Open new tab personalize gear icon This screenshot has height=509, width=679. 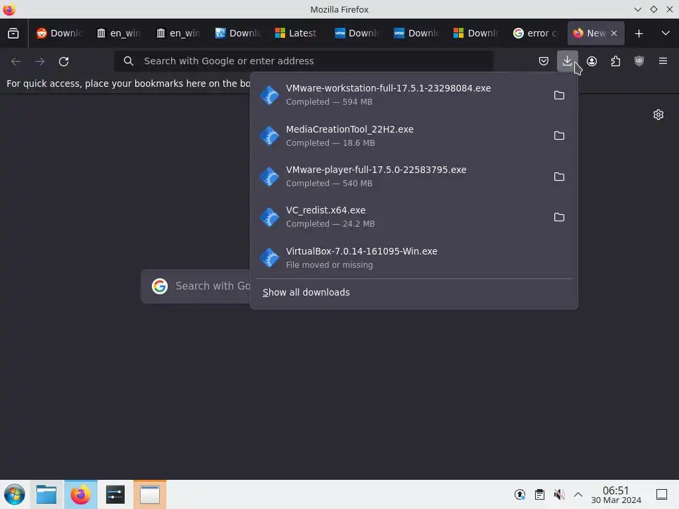point(658,115)
